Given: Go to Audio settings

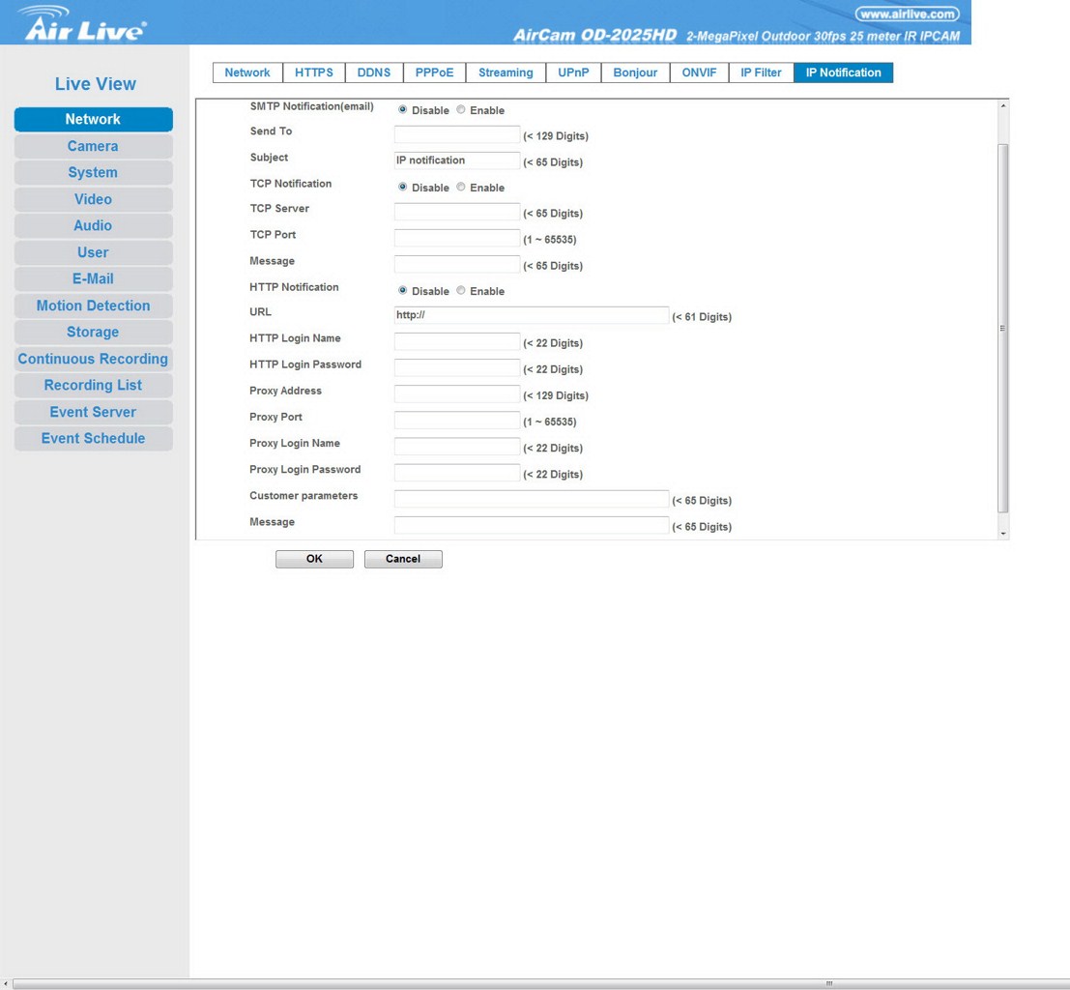Looking at the screenshot, I should [94, 226].
